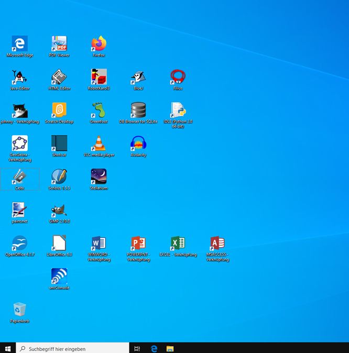The height and width of the screenshot is (353, 349).
Task: Click the Filius network simulator icon
Action: (178, 77)
